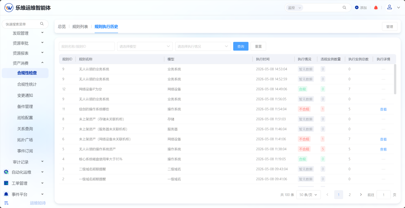The image size is (405, 208).
Task: Expand the 资源报表 menu
Action: pos(43,53)
